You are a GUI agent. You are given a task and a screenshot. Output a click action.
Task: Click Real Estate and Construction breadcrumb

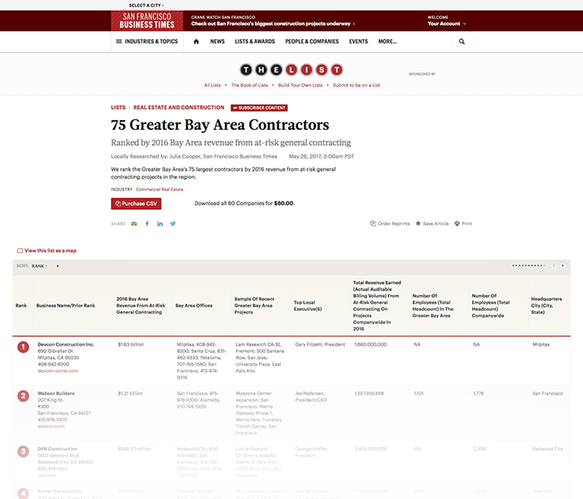pos(179,107)
